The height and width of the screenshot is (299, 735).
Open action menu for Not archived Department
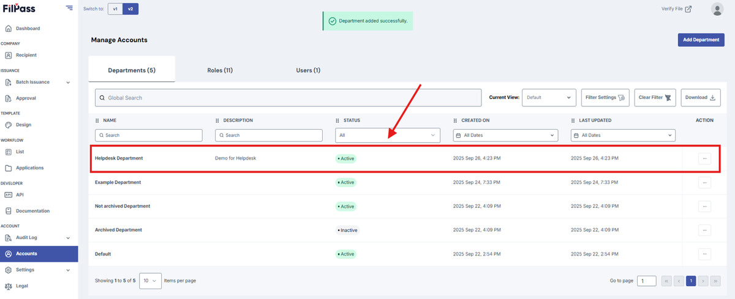(704, 206)
